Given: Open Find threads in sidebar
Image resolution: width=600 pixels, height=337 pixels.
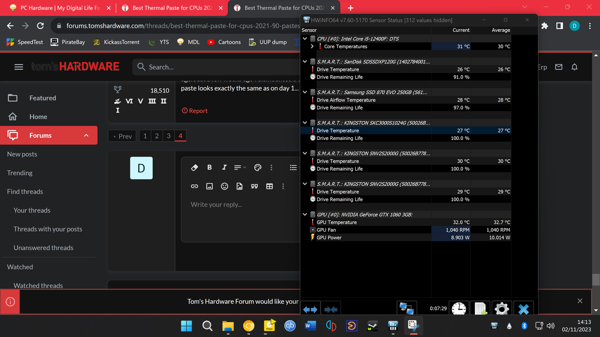Looking at the screenshot, I should [25, 191].
